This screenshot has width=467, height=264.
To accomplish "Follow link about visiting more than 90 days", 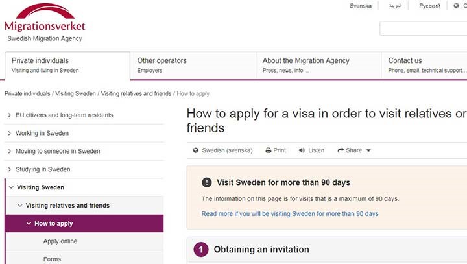I will coord(290,214).
